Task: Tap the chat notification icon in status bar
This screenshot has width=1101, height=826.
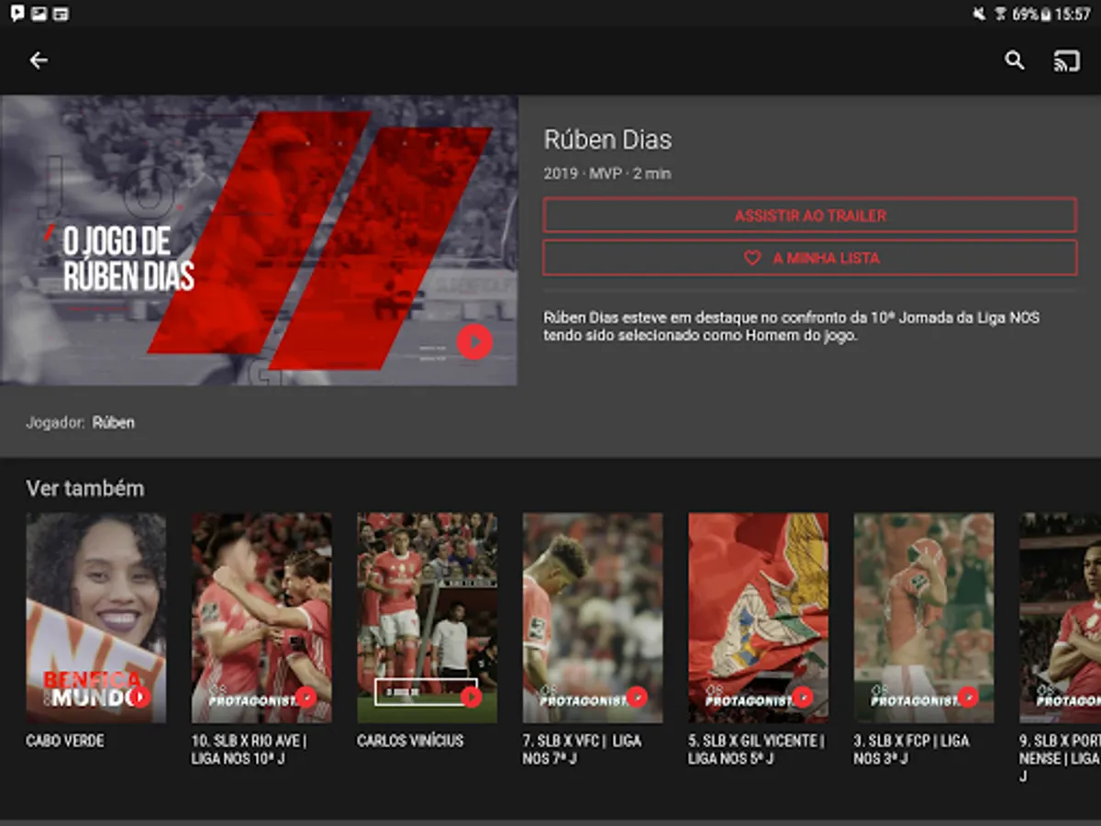Action: pos(17,13)
